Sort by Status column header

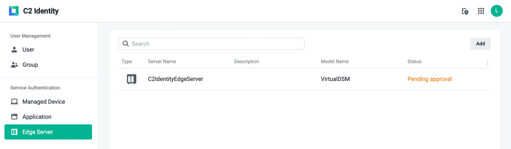414,61
